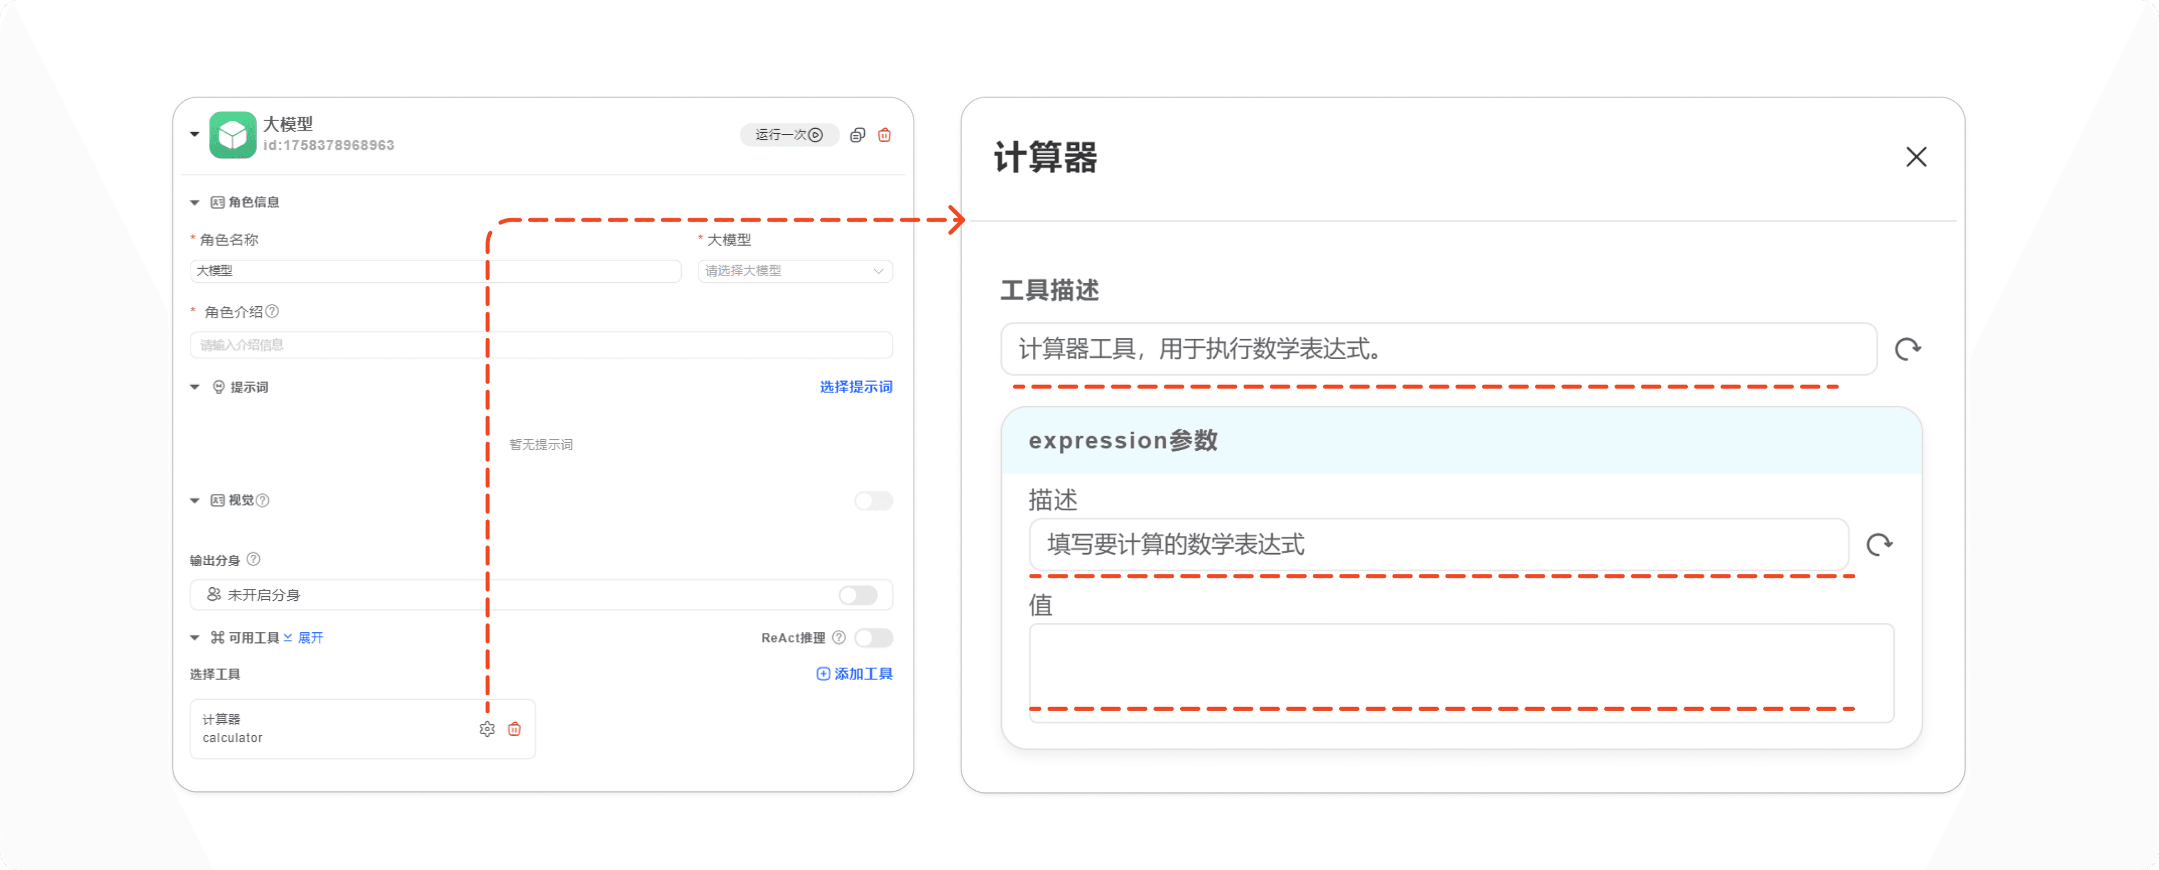Remove the calculator tool via trash icon
Viewport: 2159px width, 870px height.
coord(514,729)
